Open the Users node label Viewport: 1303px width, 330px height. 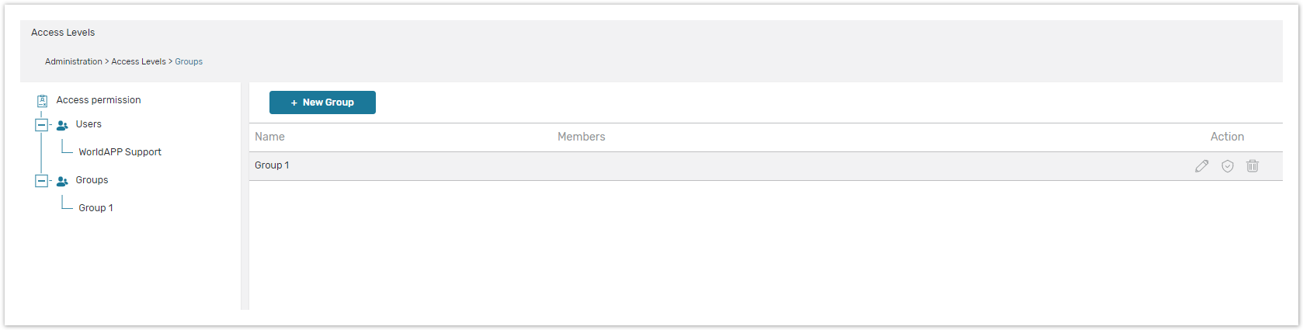coord(89,124)
